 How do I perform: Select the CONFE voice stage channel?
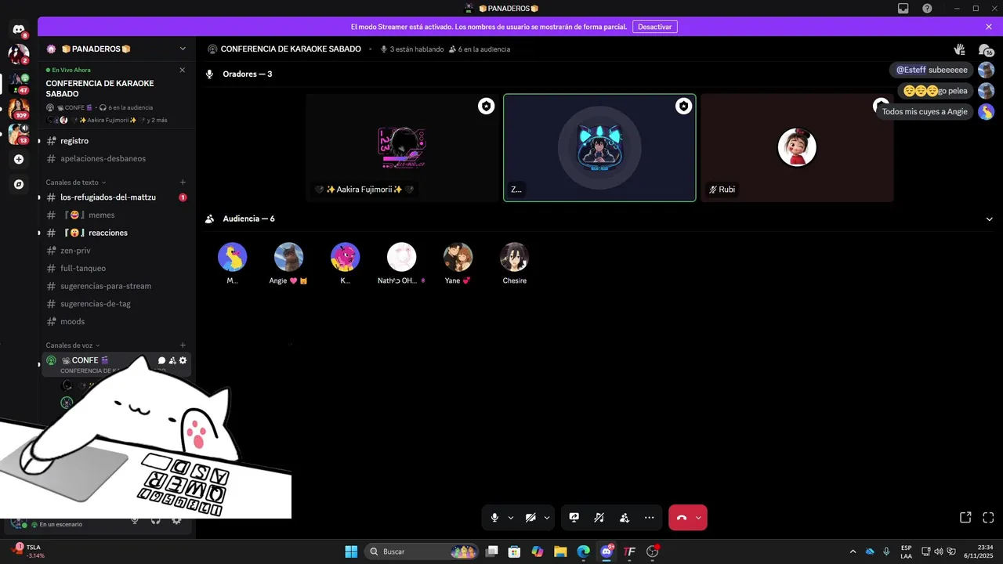click(117, 364)
